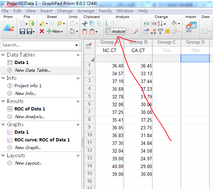
Task: Click the magic wand icon
Action: point(136,31)
